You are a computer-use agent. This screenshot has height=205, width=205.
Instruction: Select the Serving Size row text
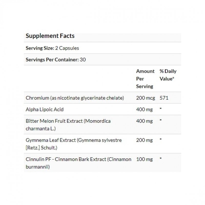click(52, 48)
